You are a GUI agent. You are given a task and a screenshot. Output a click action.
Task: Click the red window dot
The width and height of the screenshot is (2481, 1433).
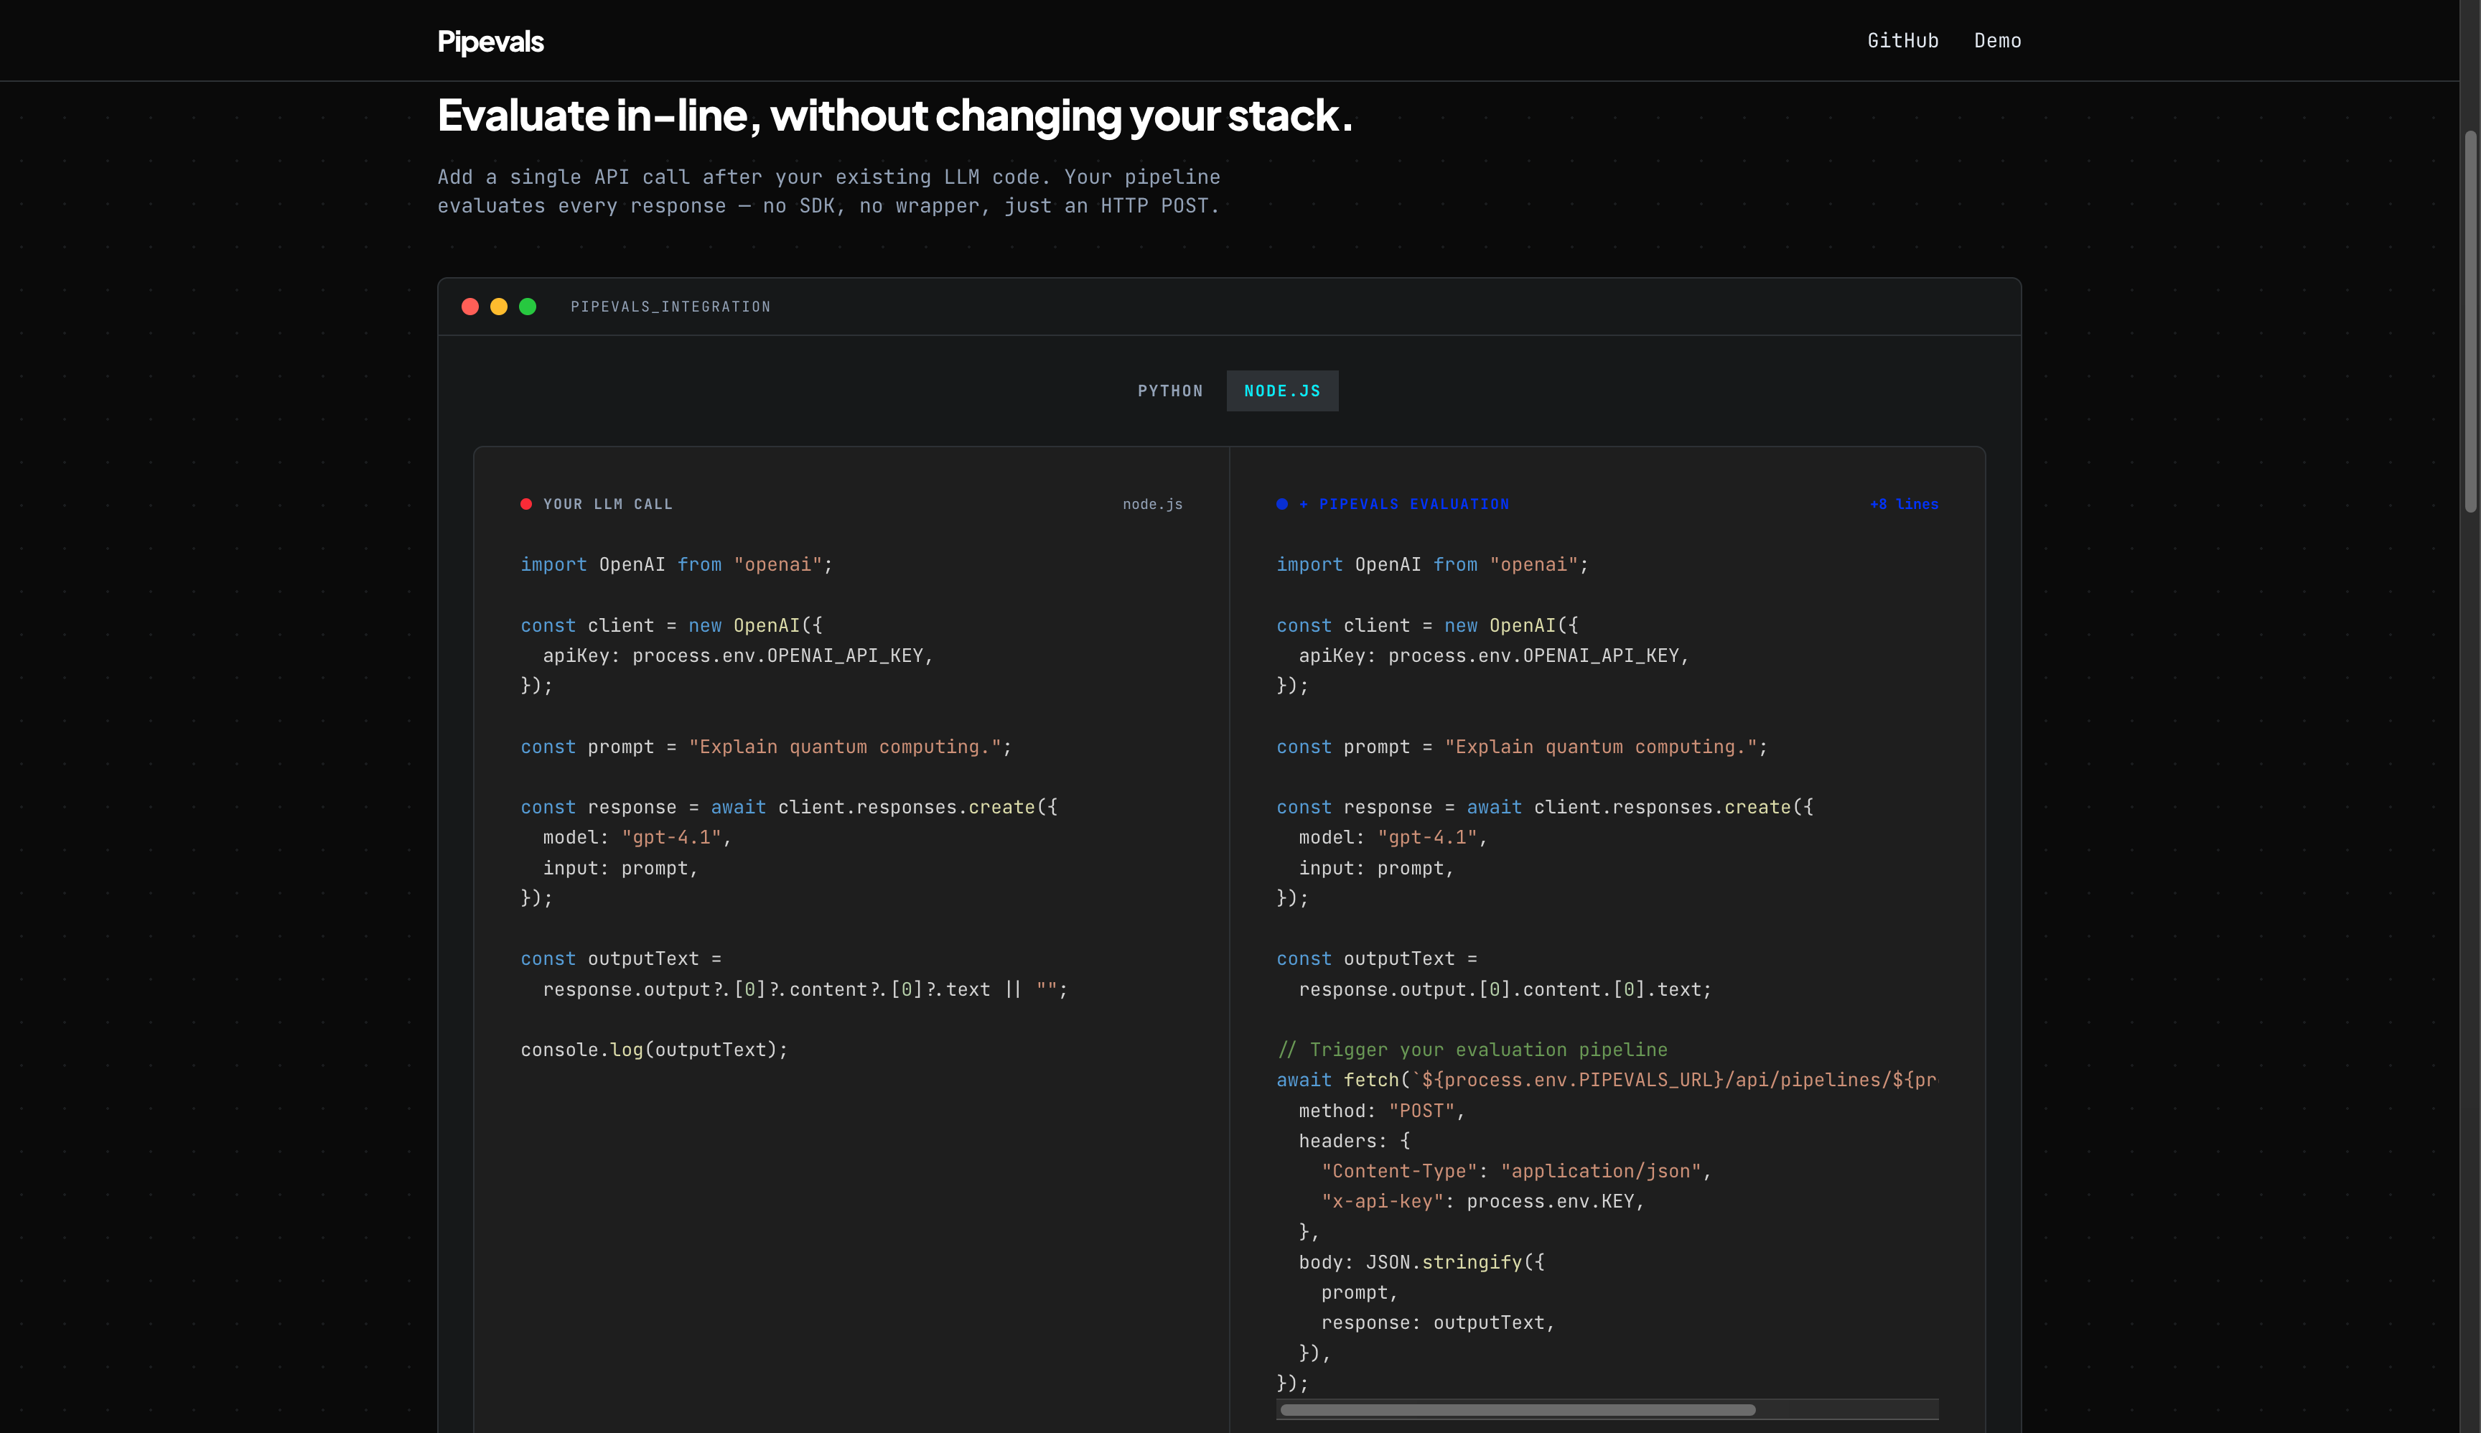(470, 307)
